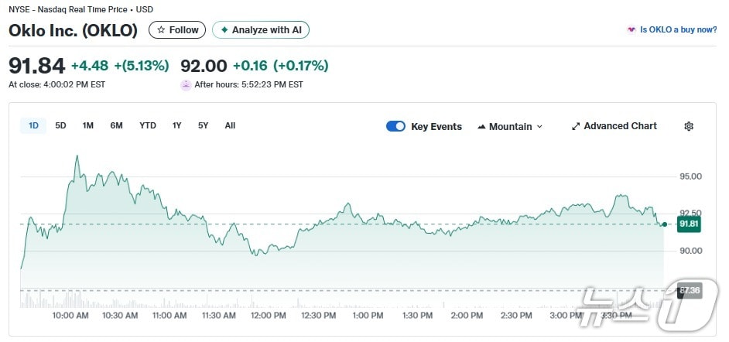This screenshot has width=729, height=342.
Task: Open chart settings gear icon
Action: pos(689,126)
